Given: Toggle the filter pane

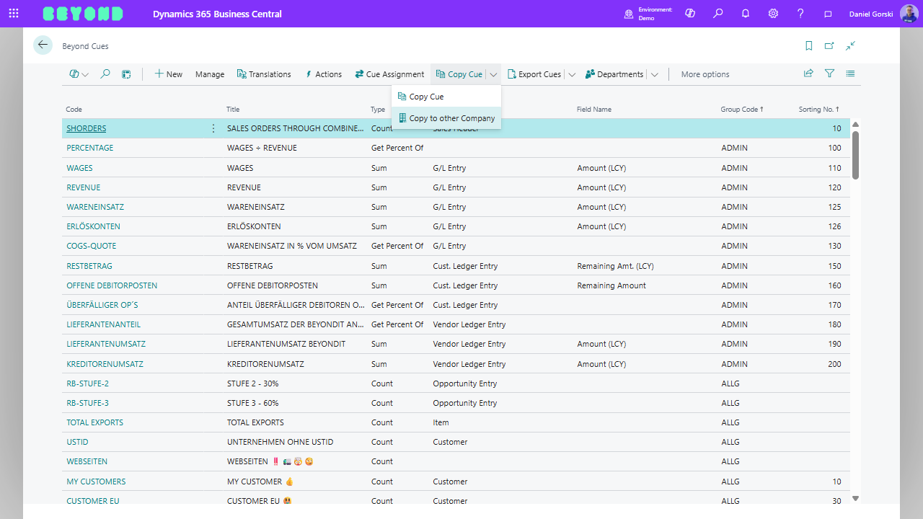Looking at the screenshot, I should pyautogui.click(x=828, y=74).
